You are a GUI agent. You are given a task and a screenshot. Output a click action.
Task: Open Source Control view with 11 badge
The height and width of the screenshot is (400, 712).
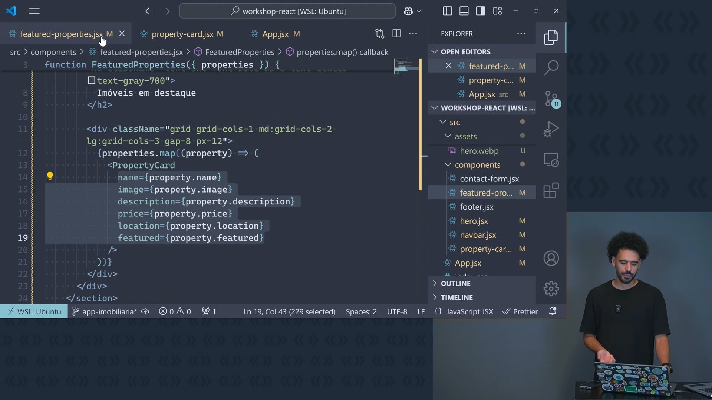click(551, 99)
